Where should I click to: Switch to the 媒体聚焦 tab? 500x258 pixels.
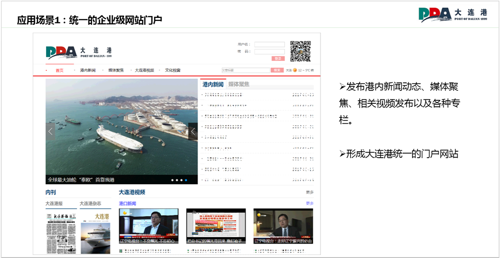(x=239, y=84)
